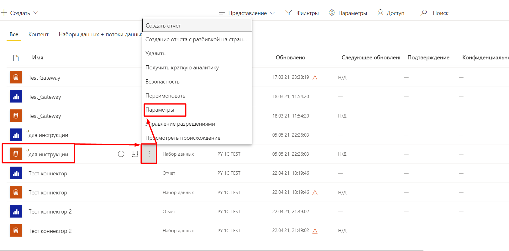Image resolution: width=509 pixels, height=251 pixels.
Task: Click the three-dot more options button
Action: [x=149, y=154]
